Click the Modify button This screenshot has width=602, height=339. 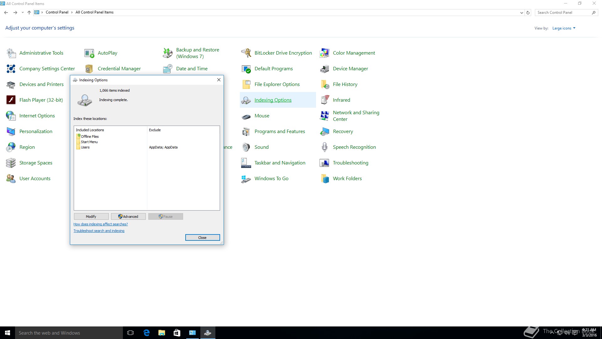(x=91, y=217)
